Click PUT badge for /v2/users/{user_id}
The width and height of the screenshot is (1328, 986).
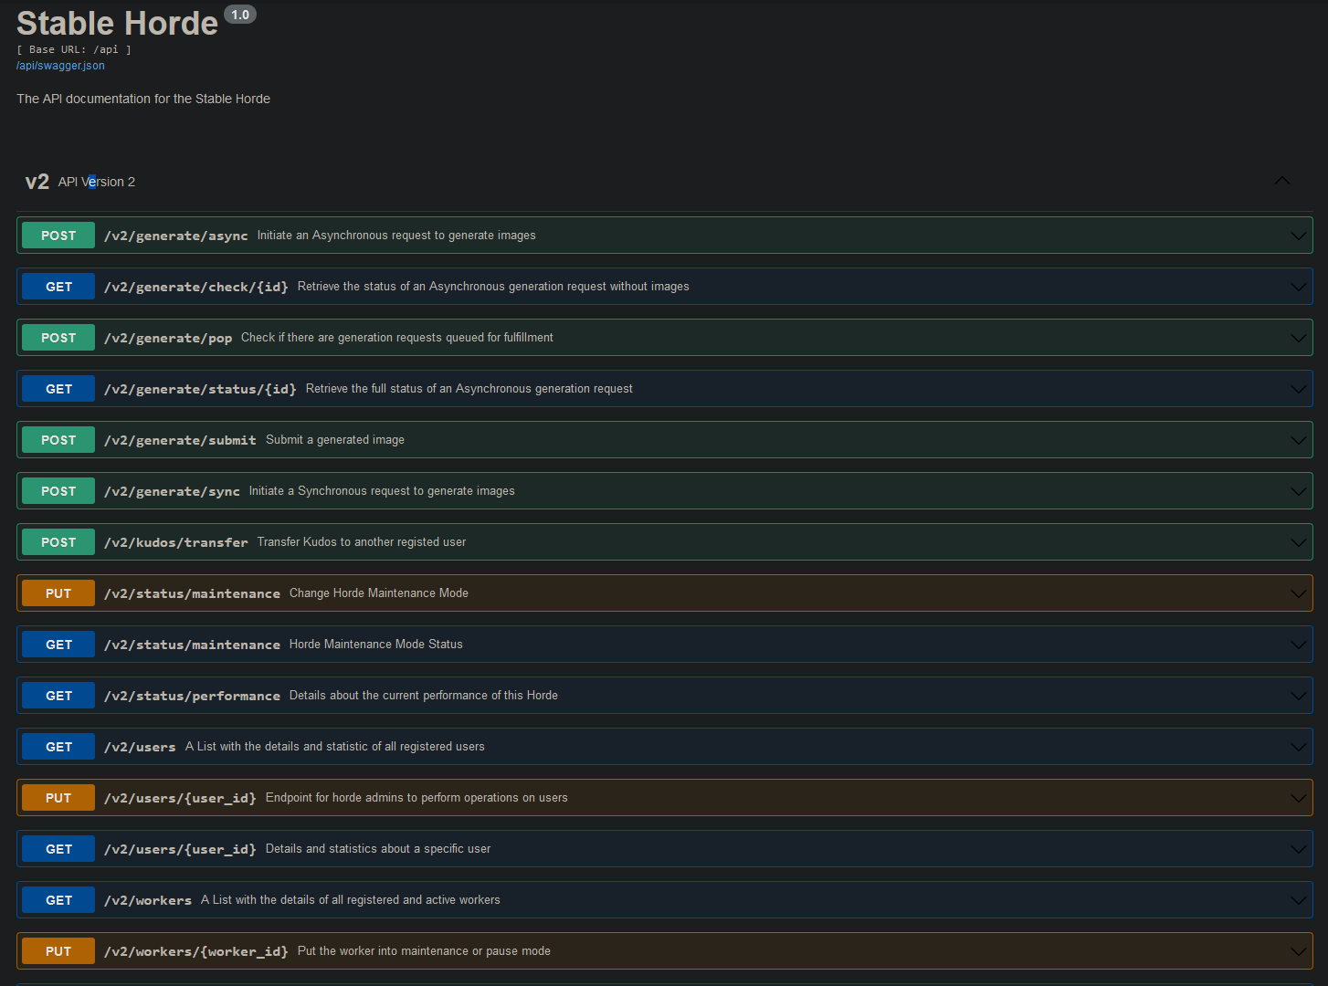coord(58,798)
